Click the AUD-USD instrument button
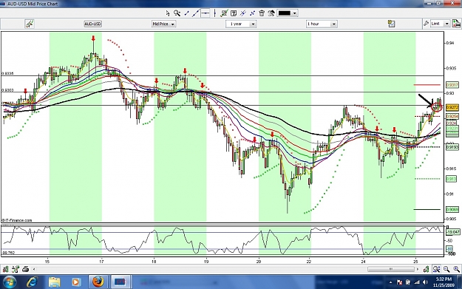The height and width of the screenshot is (289, 462). coord(93,24)
